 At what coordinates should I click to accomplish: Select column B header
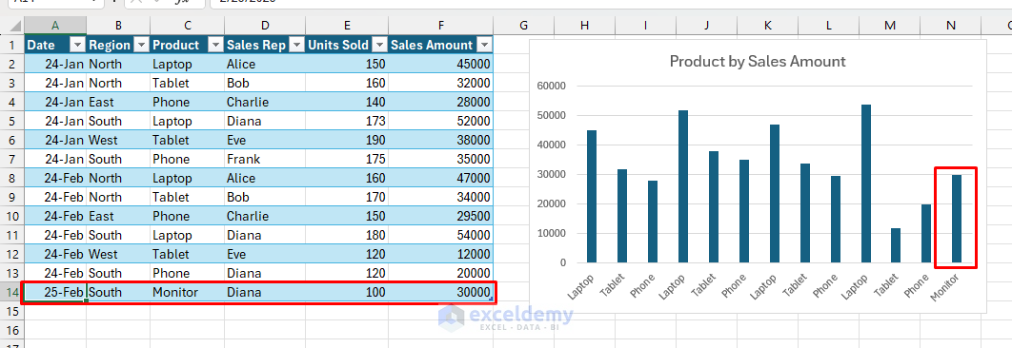pos(118,26)
